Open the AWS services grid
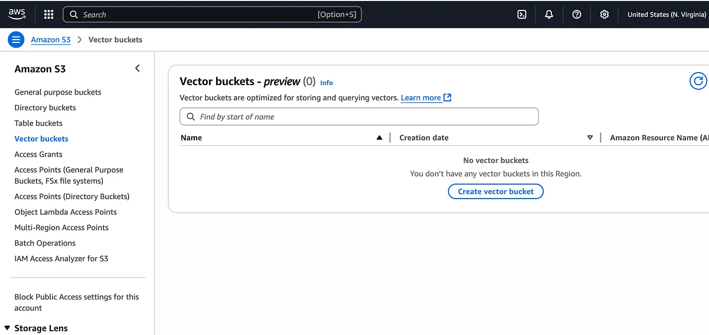Viewport: 709px width, 335px height. [x=48, y=14]
